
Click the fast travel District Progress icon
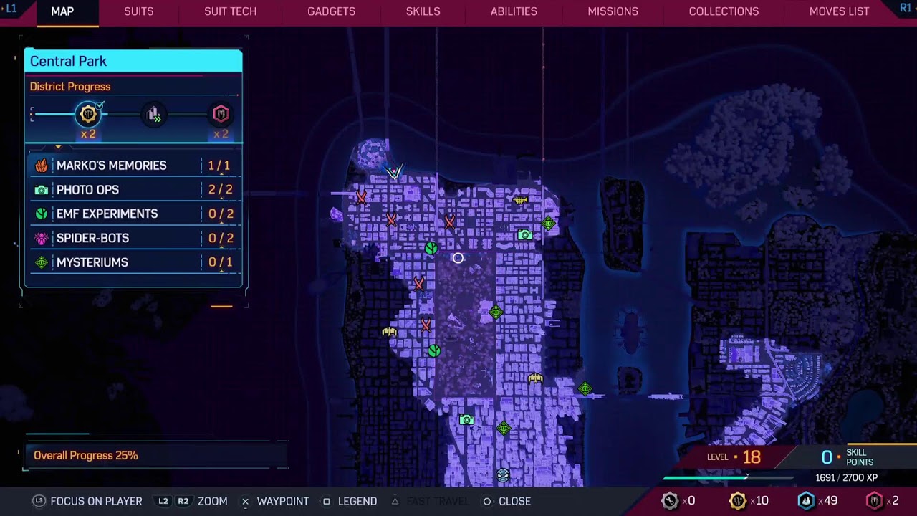point(154,114)
